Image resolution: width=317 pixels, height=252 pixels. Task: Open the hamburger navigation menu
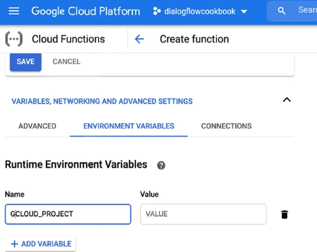click(x=14, y=11)
